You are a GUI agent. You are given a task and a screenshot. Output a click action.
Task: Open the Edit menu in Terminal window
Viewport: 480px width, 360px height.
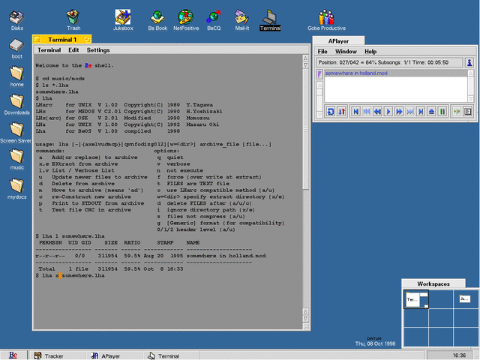(x=73, y=50)
